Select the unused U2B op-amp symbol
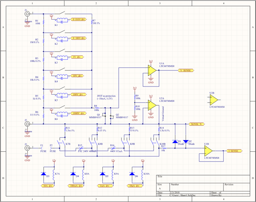Image resolution: width=256 pixels, height=202 pixels. pyautogui.click(x=214, y=100)
